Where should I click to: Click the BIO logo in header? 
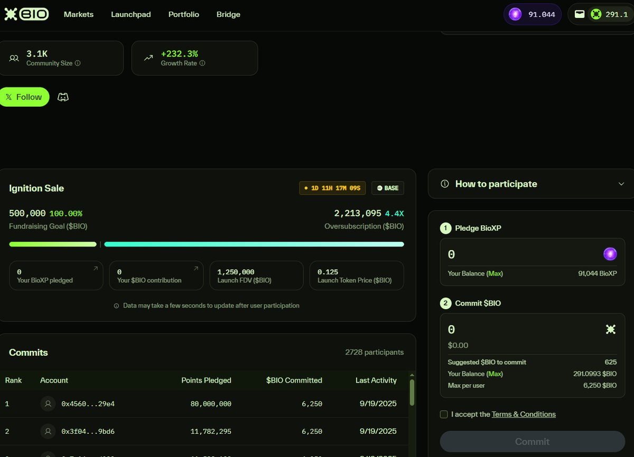(x=26, y=14)
